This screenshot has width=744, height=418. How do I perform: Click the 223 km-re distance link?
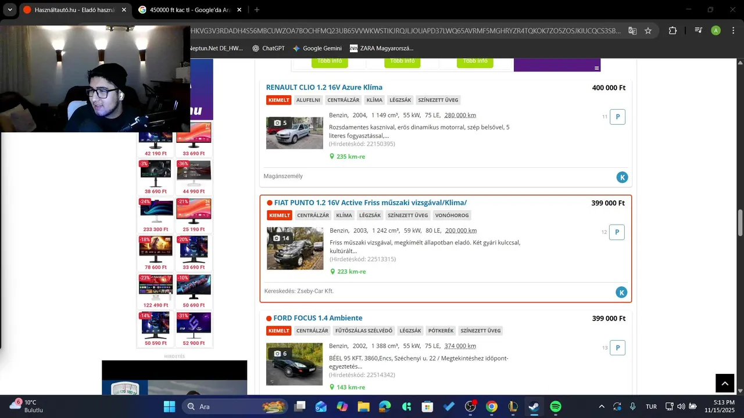[351, 272]
